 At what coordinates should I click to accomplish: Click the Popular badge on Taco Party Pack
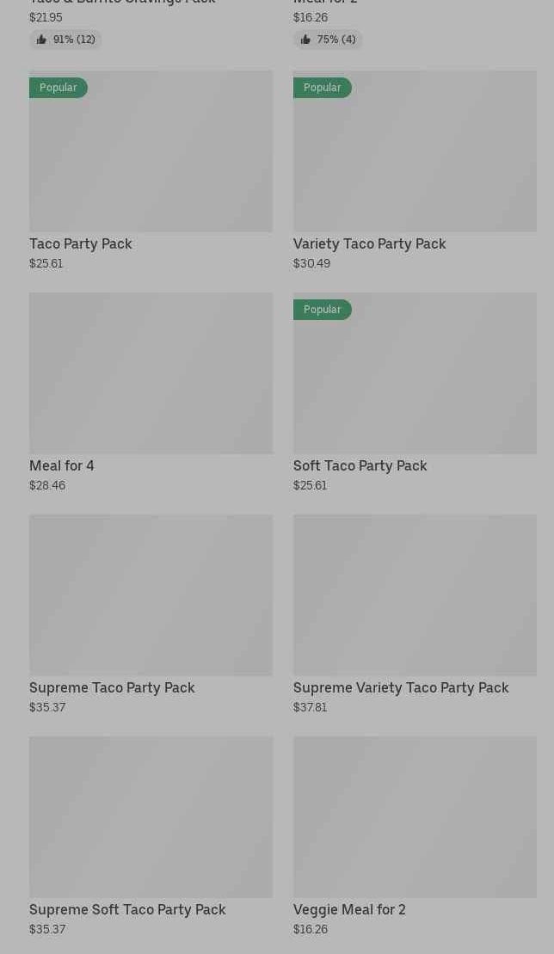(x=58, y=88)
